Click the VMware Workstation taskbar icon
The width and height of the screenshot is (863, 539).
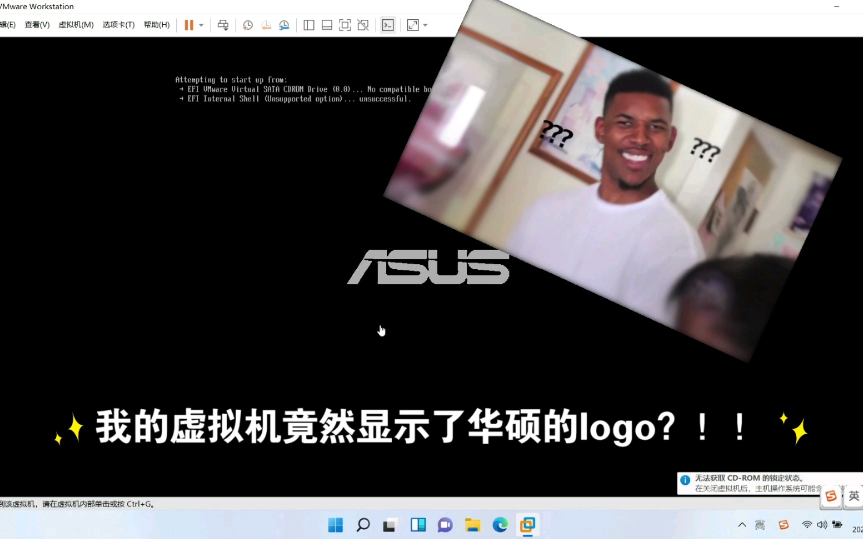point(527,525)
